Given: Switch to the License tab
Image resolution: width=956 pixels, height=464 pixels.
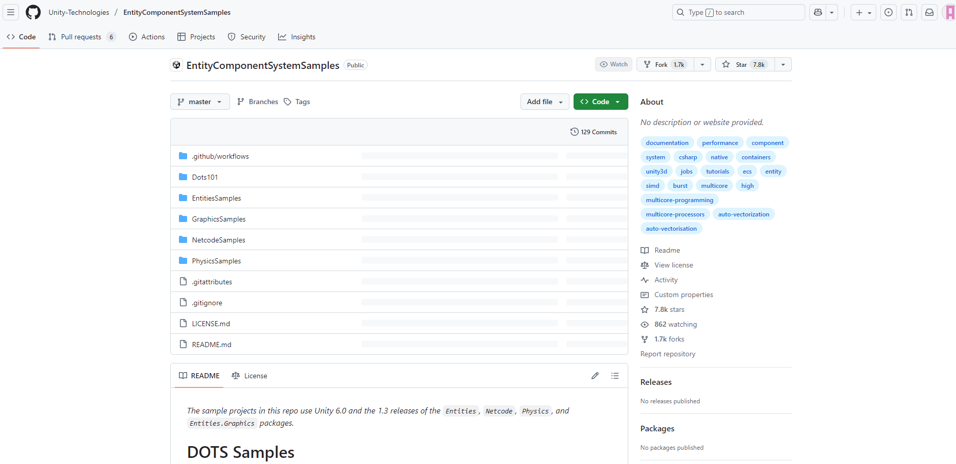Looking at the screenshot, I should tap(249, 376).
